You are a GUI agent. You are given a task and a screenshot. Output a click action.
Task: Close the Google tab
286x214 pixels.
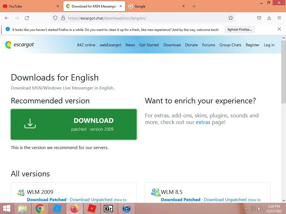pyautogui.click(x=183, y=6)
